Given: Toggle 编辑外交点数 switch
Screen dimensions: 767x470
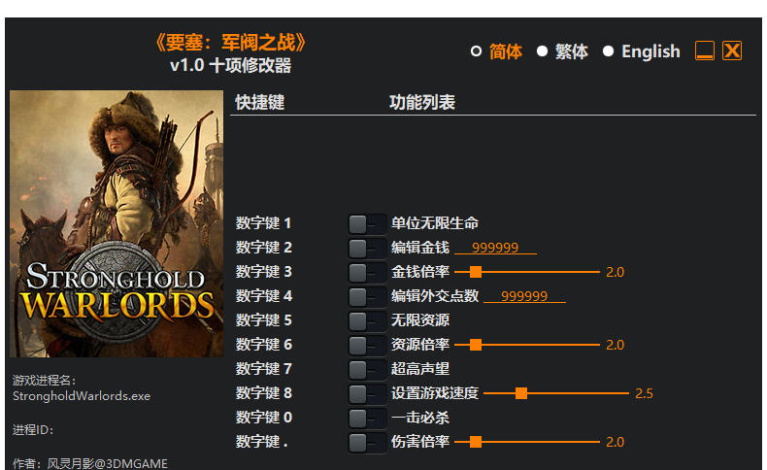Looking at the screenshot, I should coord(367,297).
